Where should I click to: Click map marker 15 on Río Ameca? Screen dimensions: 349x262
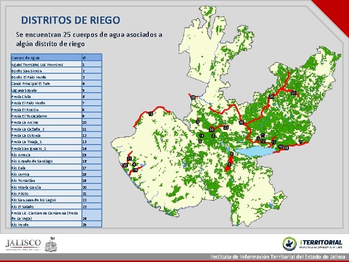pyautogui.click(x=151, y=114)
